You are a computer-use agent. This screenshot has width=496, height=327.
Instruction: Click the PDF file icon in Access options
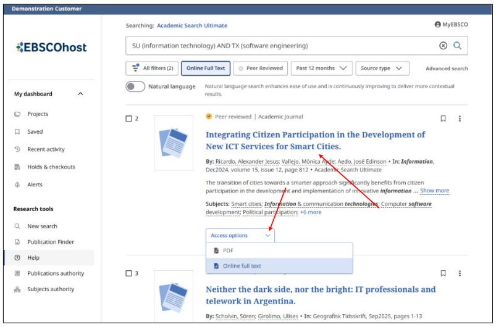pyautogui.click(x=216, y=250)
